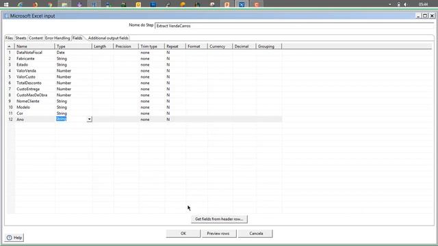Click the trim type none for Estado

click(x=145, y=65)
